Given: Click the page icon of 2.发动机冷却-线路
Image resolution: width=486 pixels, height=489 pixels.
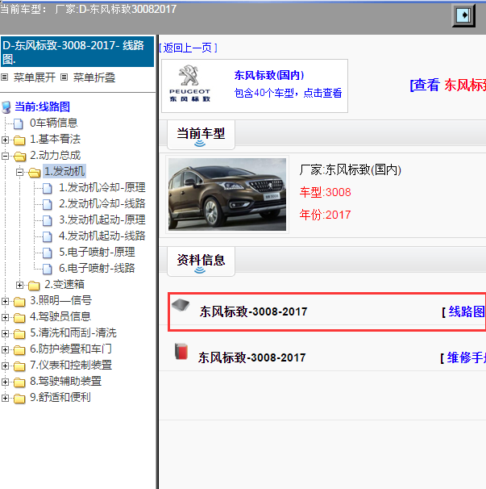Looking at the screenshot, I should [48, 204].
